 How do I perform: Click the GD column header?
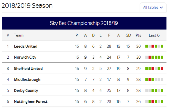(x=128, y=35)
